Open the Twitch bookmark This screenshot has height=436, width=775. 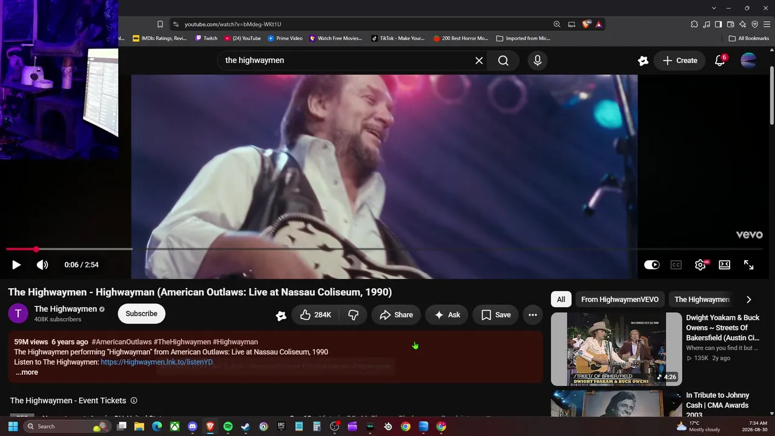click(206, 38)
